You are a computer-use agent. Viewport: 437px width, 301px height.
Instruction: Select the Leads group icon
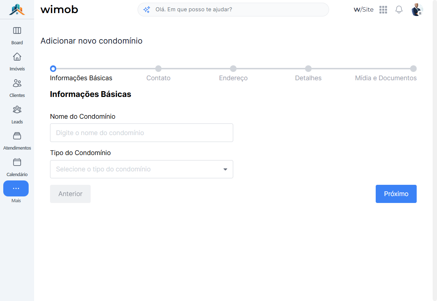tap(17, 110)
